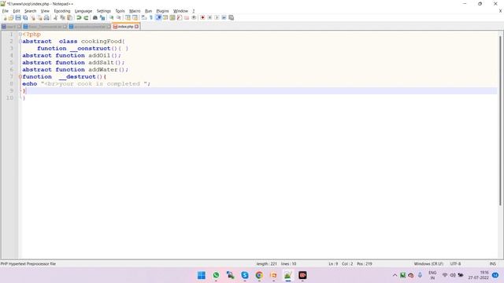Click the echo your cook is completed line
The height and width of the screenshot is (283, 504).
(x=86, y=84)
